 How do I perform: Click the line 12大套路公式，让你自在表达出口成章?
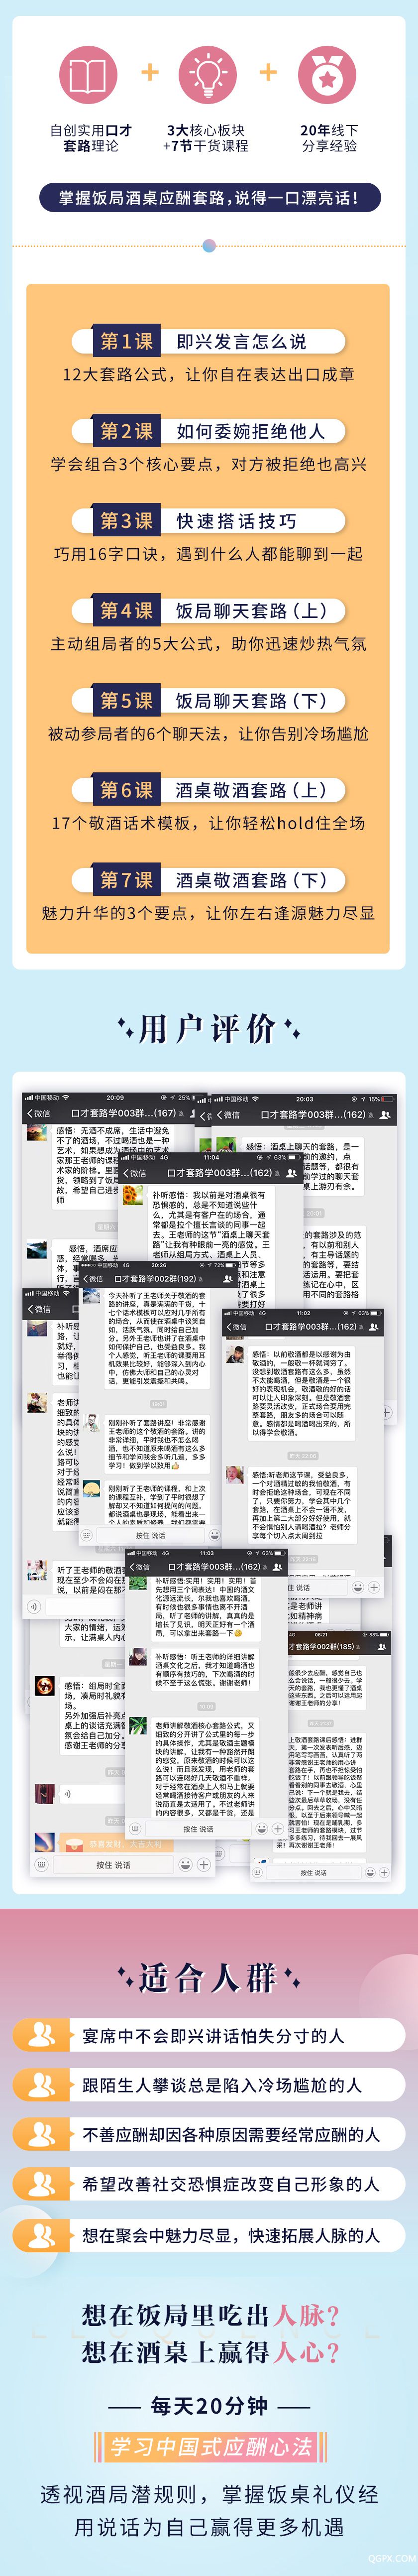(x=208, y=375)
